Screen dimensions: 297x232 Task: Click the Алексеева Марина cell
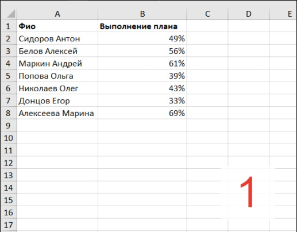57,113
